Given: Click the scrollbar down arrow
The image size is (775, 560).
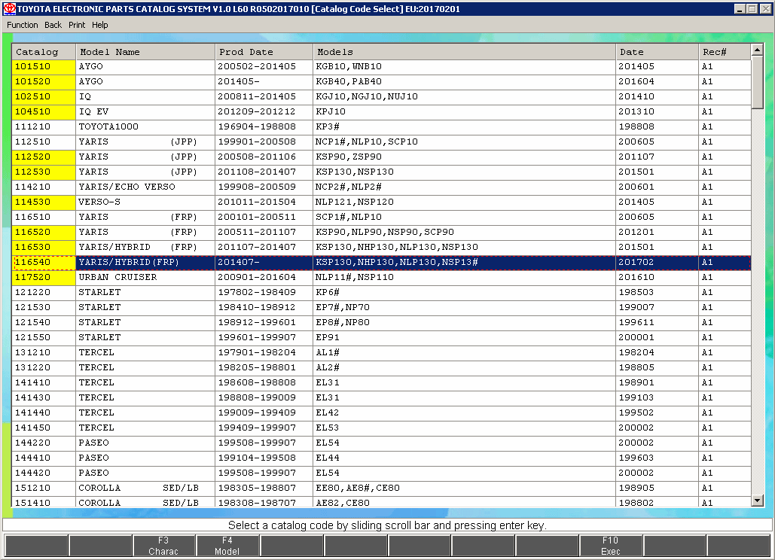Looking at the screenshot, I should [758, 501].
